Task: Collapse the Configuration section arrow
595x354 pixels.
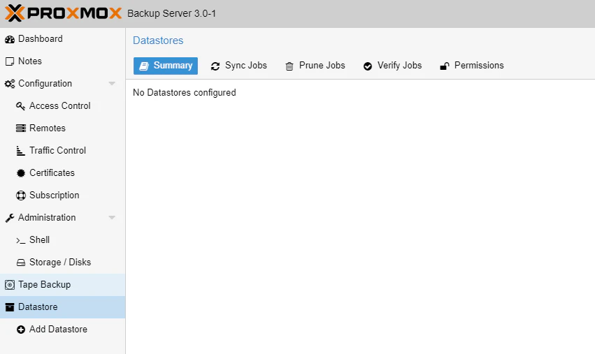Action: click(112, 84)
